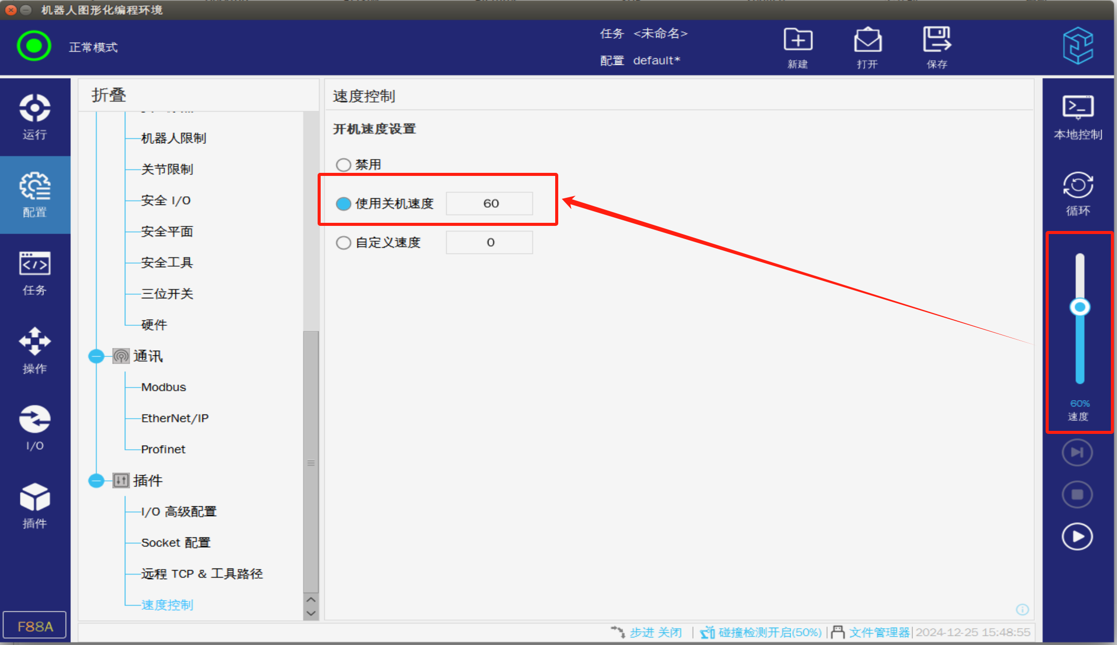Click the info icon at panel corner

pyautogui.click(x=1022, y=609)
